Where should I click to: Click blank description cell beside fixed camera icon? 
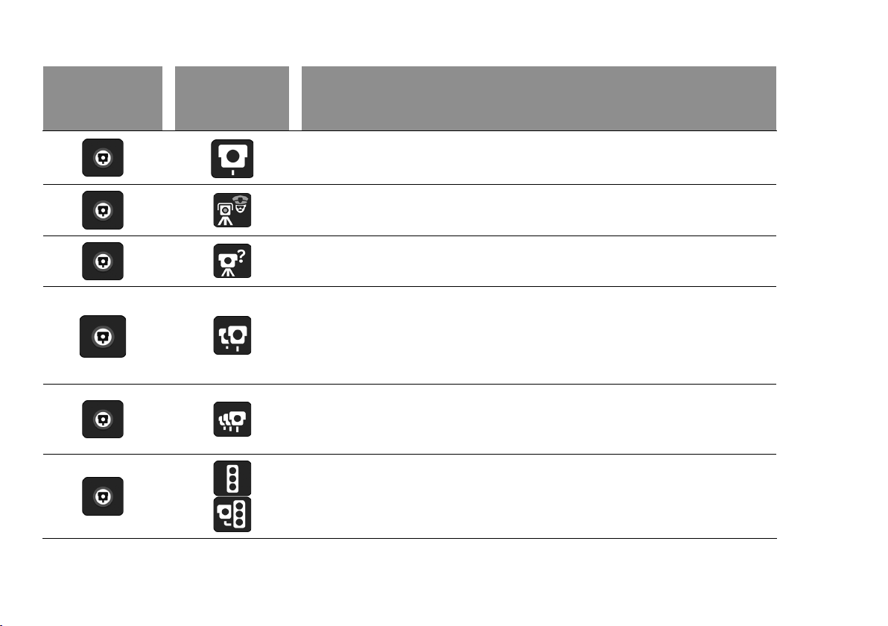(x=539, y=158)
